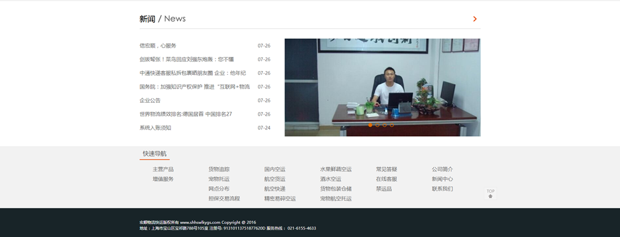Go to 主营产品 in quick navigation
The image size is (620, 237).
point(163,169)
